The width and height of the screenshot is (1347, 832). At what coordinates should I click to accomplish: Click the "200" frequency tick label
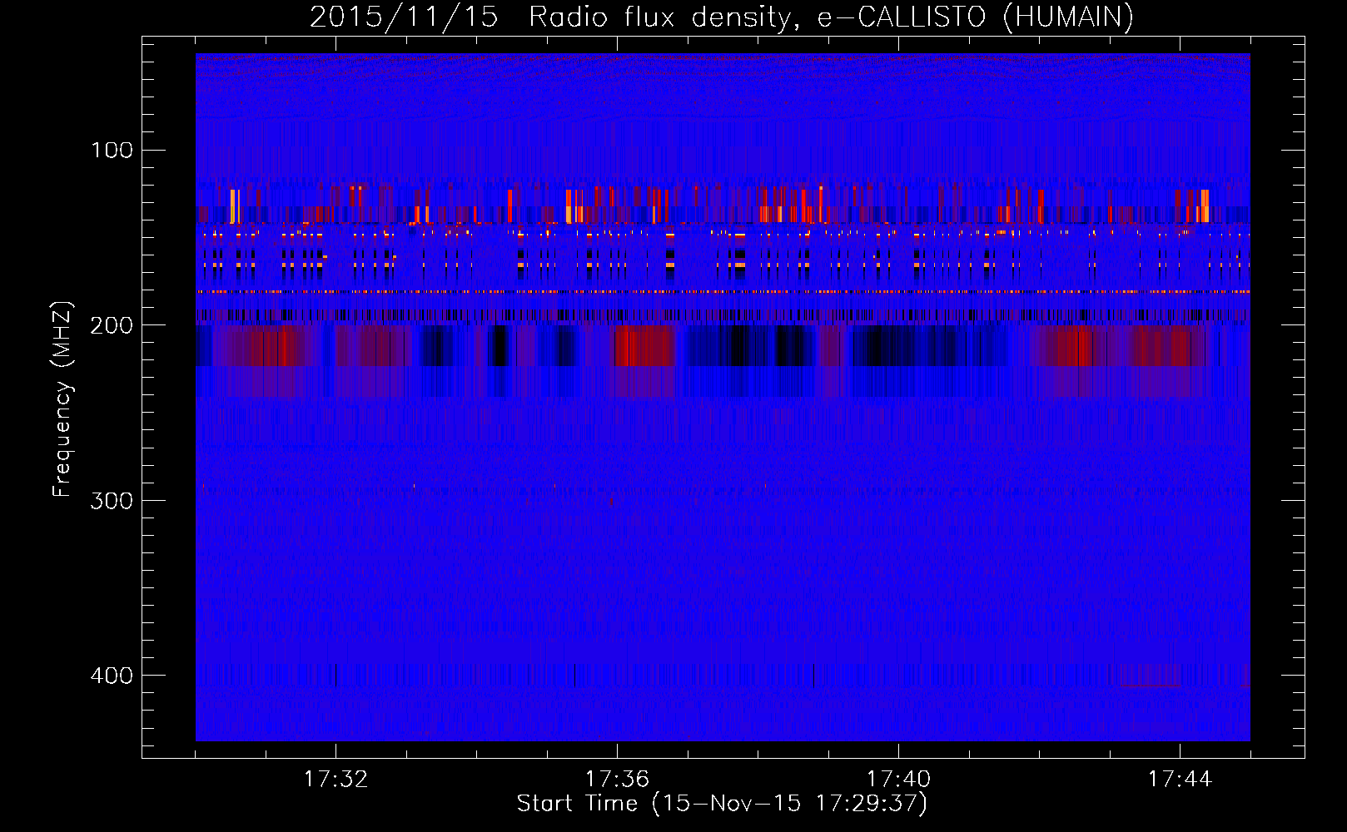pyautogui.click(x=112, y=325)
